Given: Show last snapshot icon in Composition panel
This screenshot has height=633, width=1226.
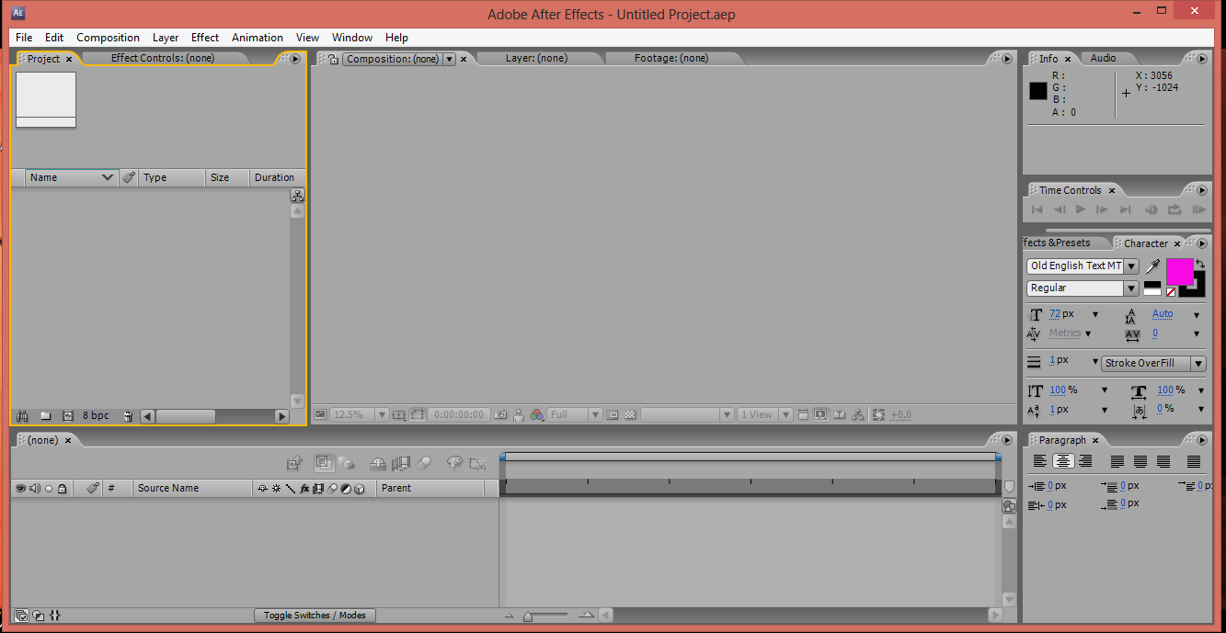Looking at the screenshot, I should click(519, 414).
